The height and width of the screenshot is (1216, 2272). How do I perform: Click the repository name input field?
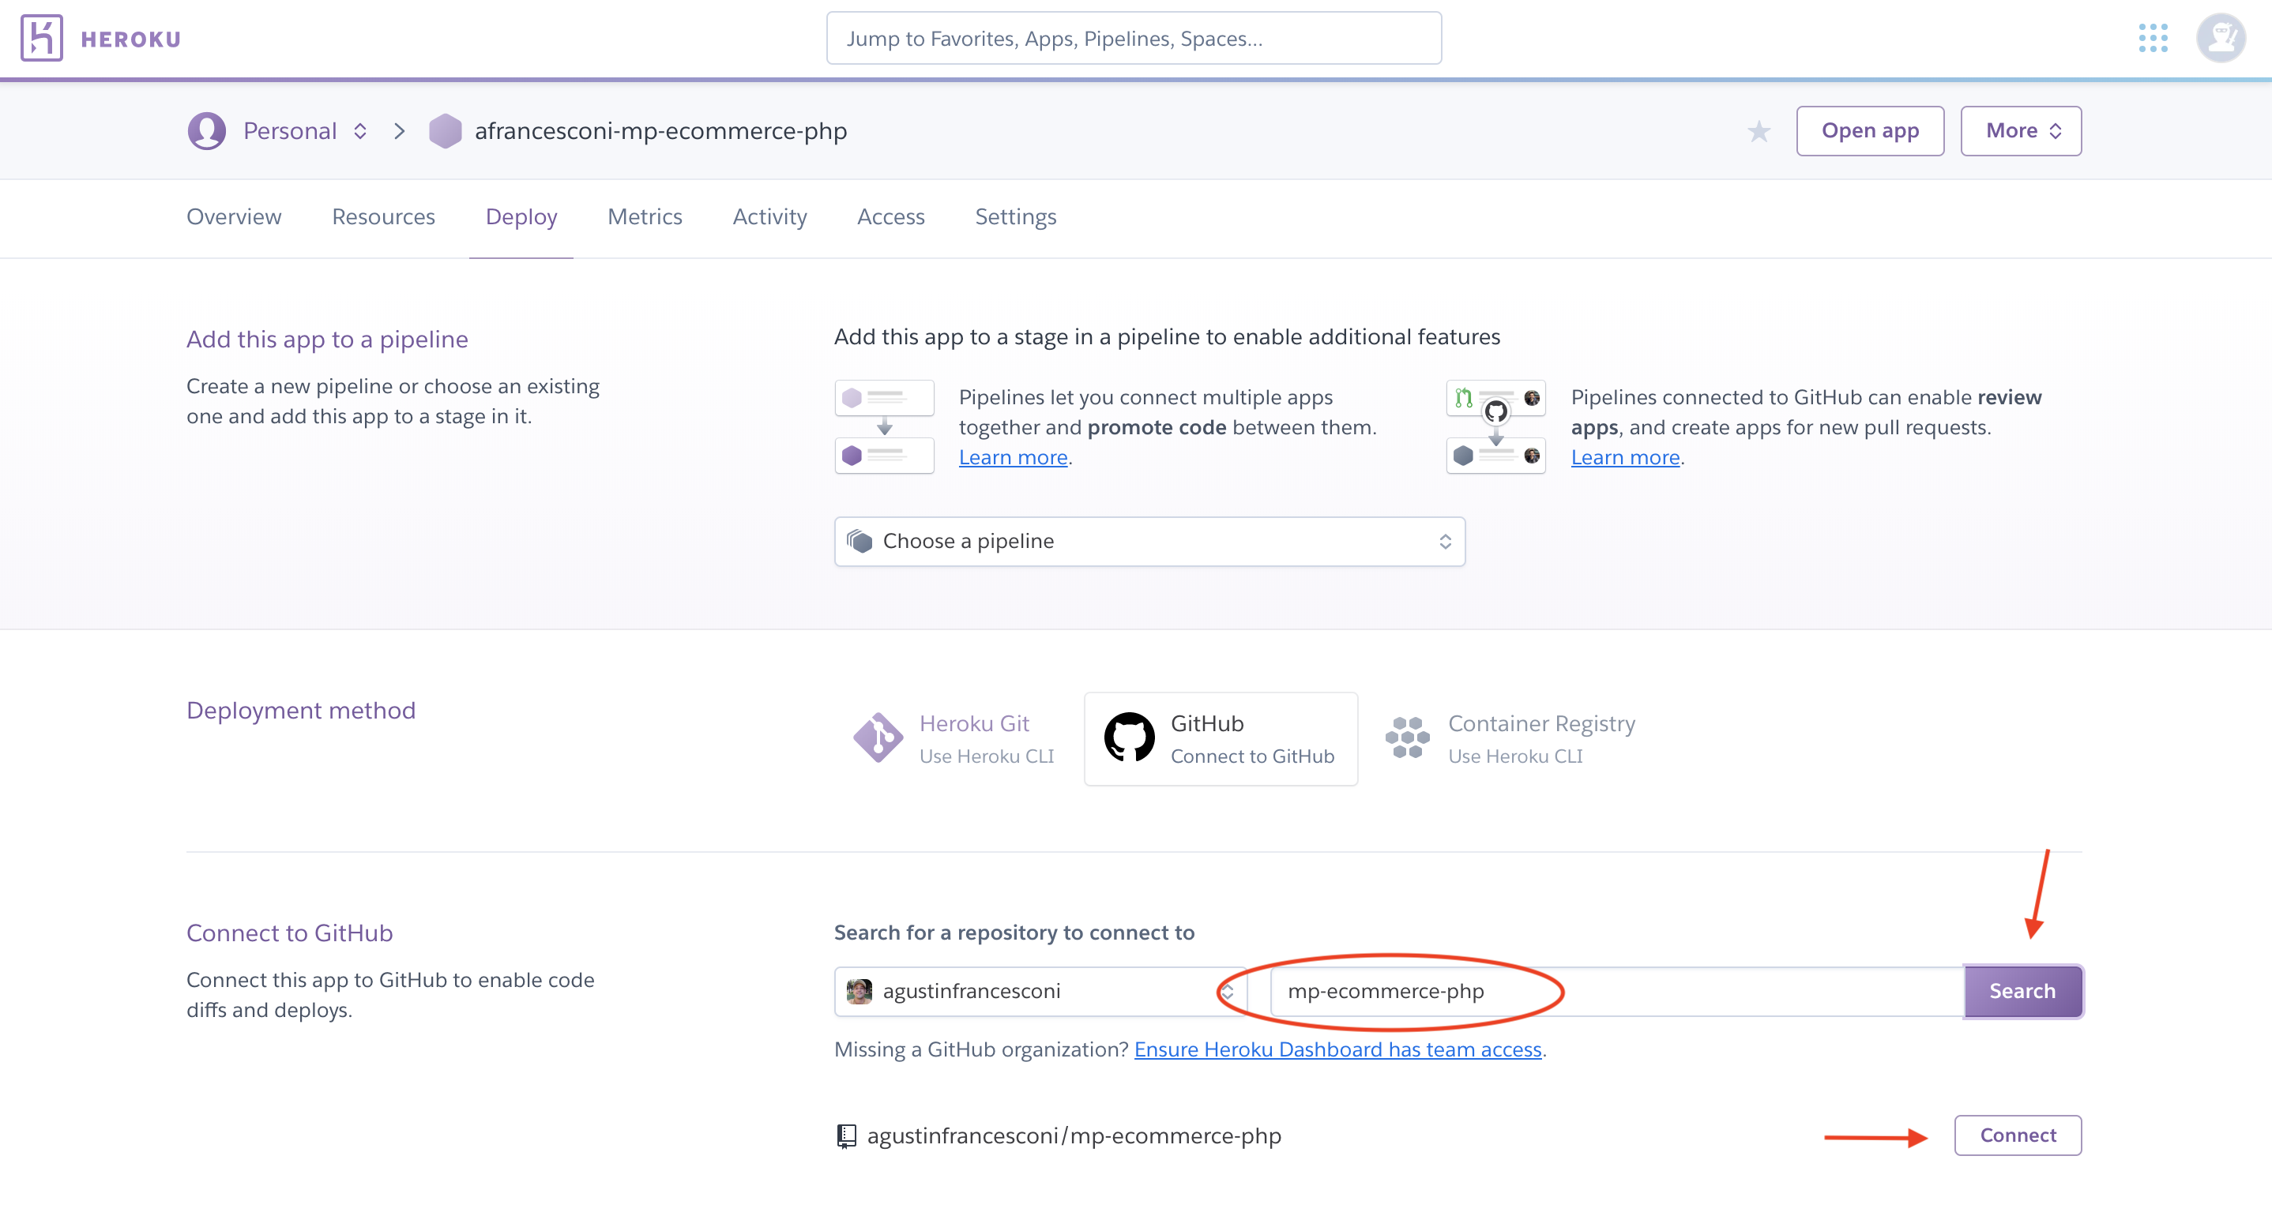(x=1611, y=991)
